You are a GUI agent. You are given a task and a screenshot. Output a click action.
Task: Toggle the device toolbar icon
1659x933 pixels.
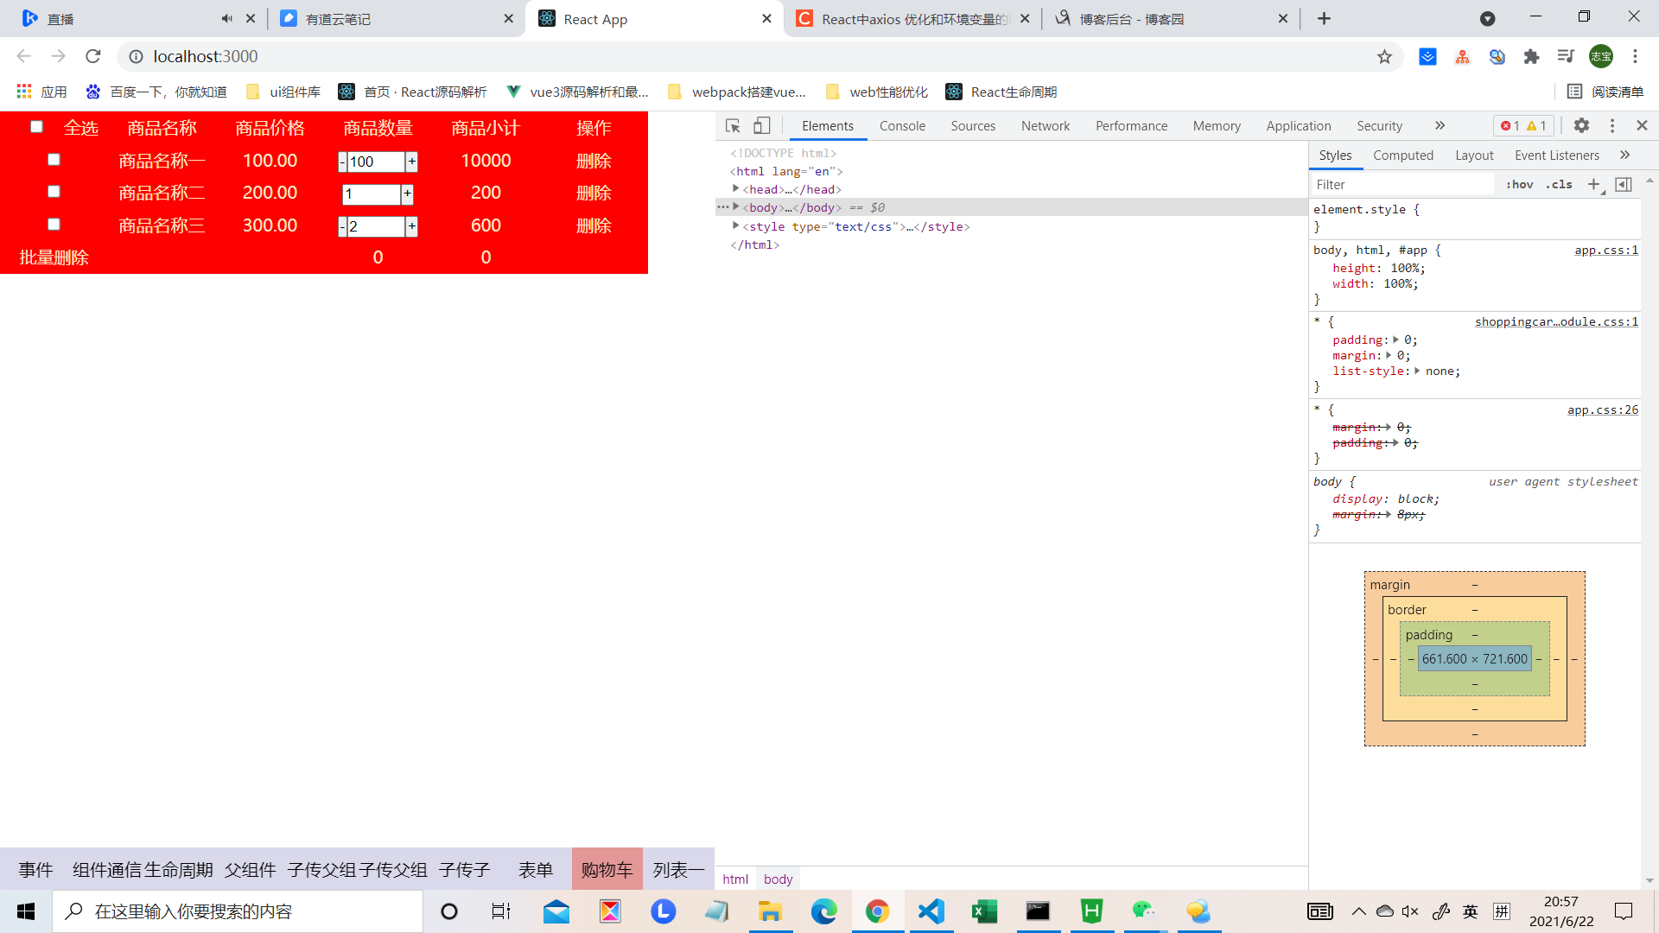pyautogui.click(x=761, y=126)
